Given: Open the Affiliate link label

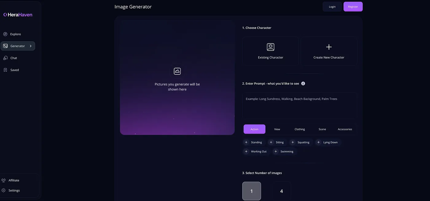Looking at the screenshot, I should click(14, 180).
